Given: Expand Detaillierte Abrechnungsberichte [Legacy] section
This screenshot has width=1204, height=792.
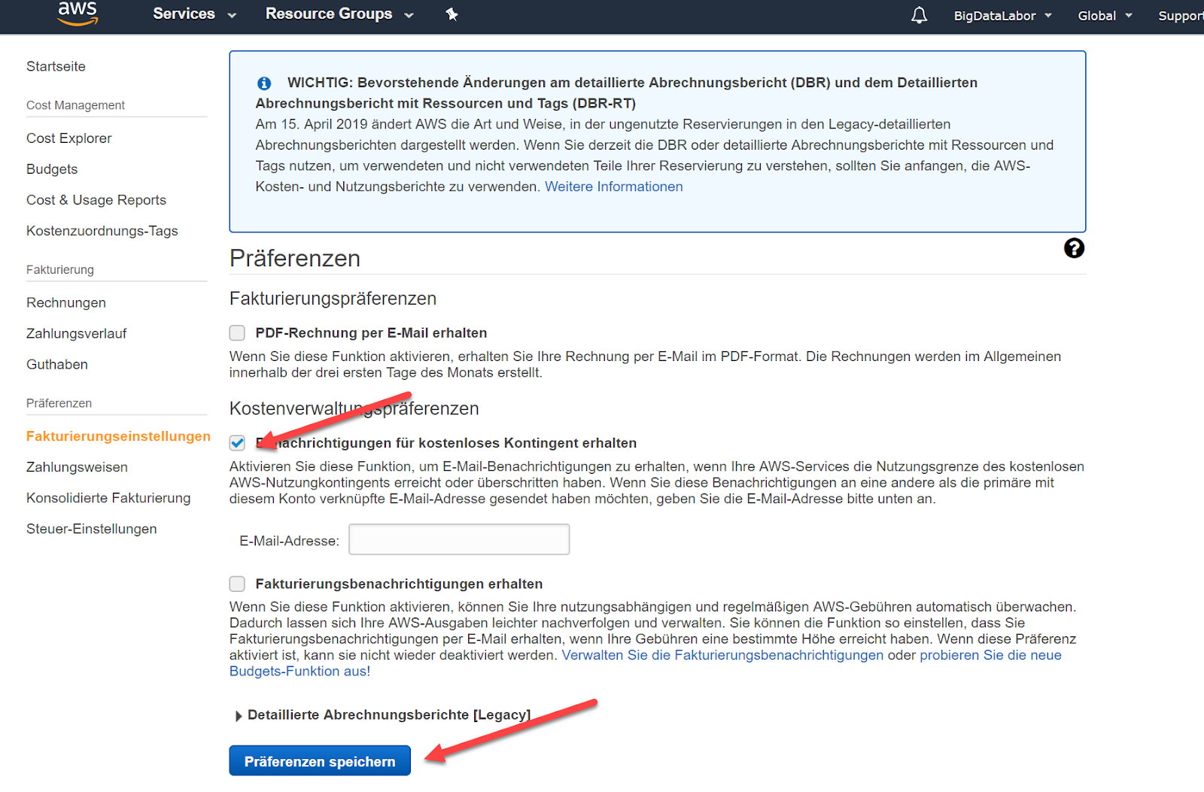Looking at the screenshot, I should click(x=382, y=715).
